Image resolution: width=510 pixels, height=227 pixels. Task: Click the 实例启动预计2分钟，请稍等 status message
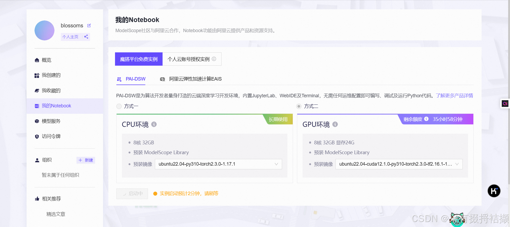point(189,194)
